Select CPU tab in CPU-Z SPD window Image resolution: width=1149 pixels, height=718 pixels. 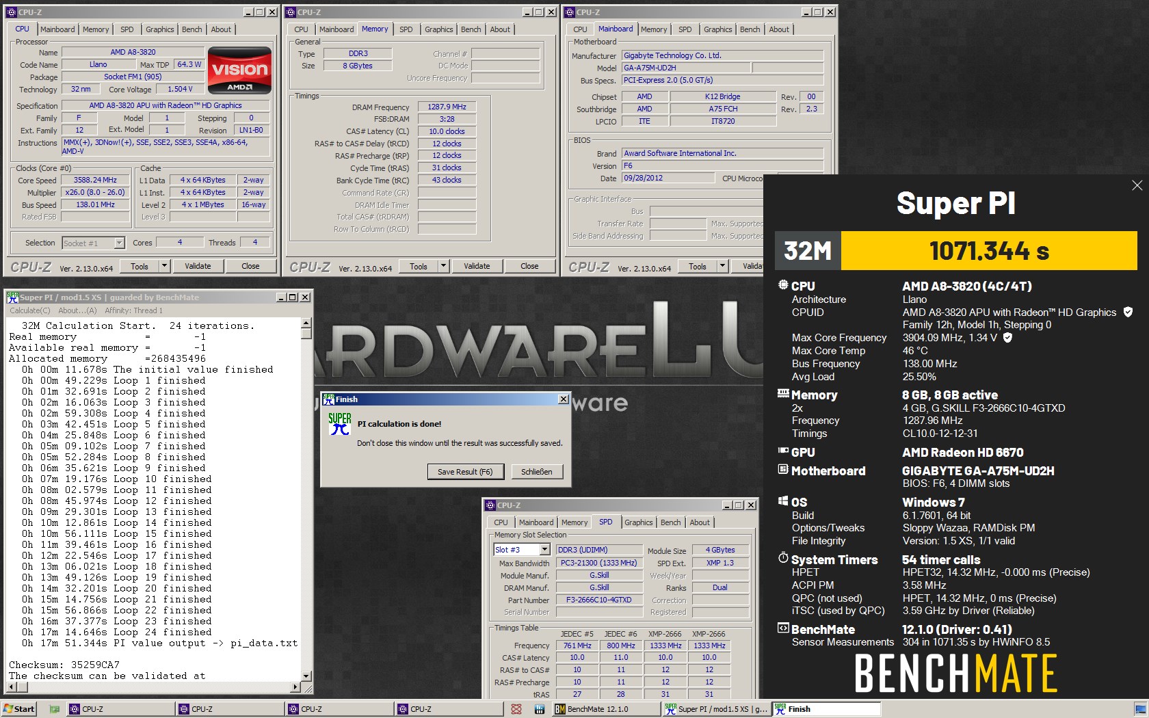[x=501, y=522]
